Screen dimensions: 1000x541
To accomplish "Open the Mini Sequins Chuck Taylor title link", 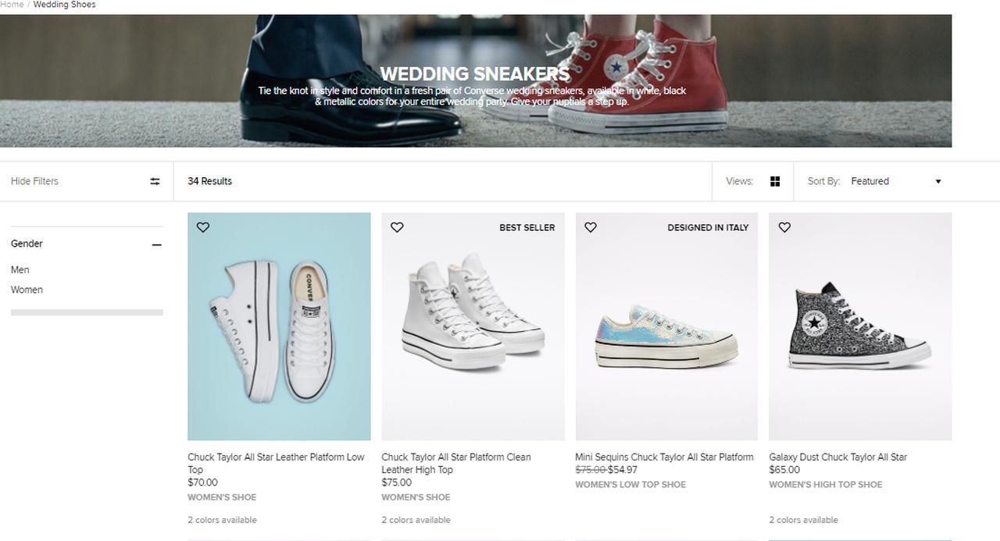I will 664,457.
